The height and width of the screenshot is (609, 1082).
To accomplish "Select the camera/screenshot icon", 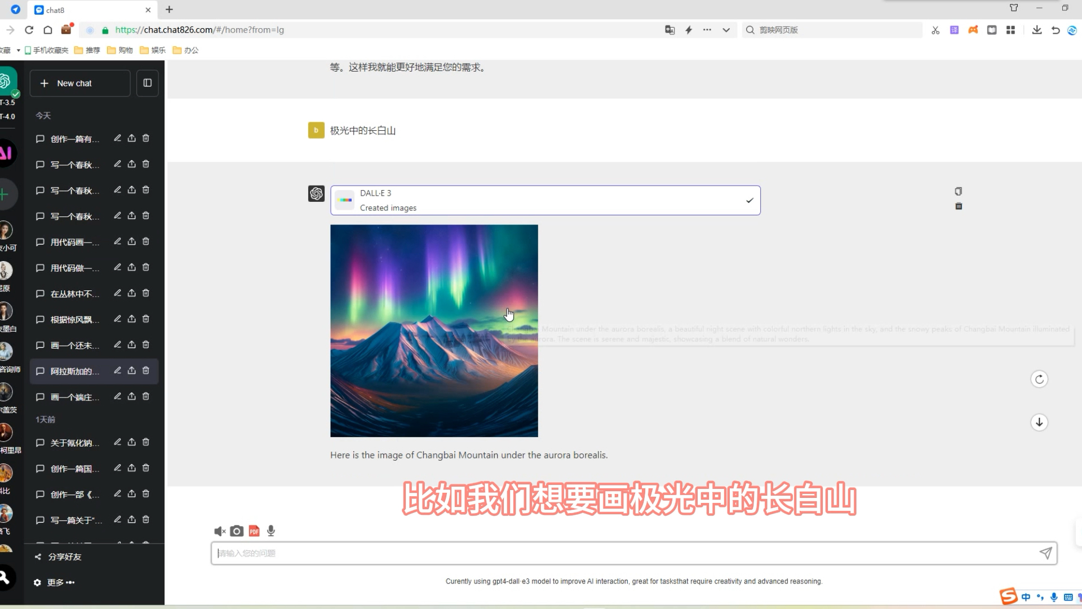I will 237,530.
